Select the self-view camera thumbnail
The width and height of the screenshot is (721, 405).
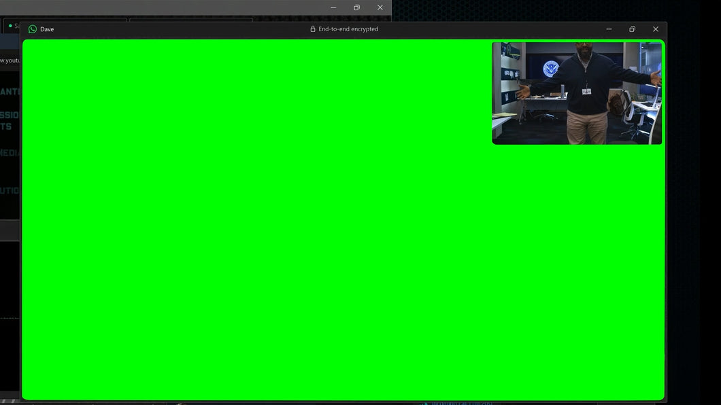[x=576, y=93]
